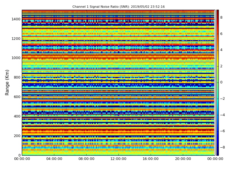Click the colorbar tick label −2
230x172 pixels.
tap(223, 99)
